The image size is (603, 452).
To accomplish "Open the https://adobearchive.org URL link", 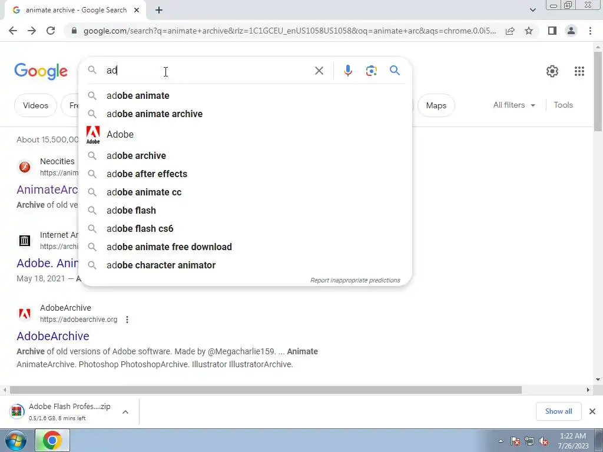I will [x=78, y=320].
